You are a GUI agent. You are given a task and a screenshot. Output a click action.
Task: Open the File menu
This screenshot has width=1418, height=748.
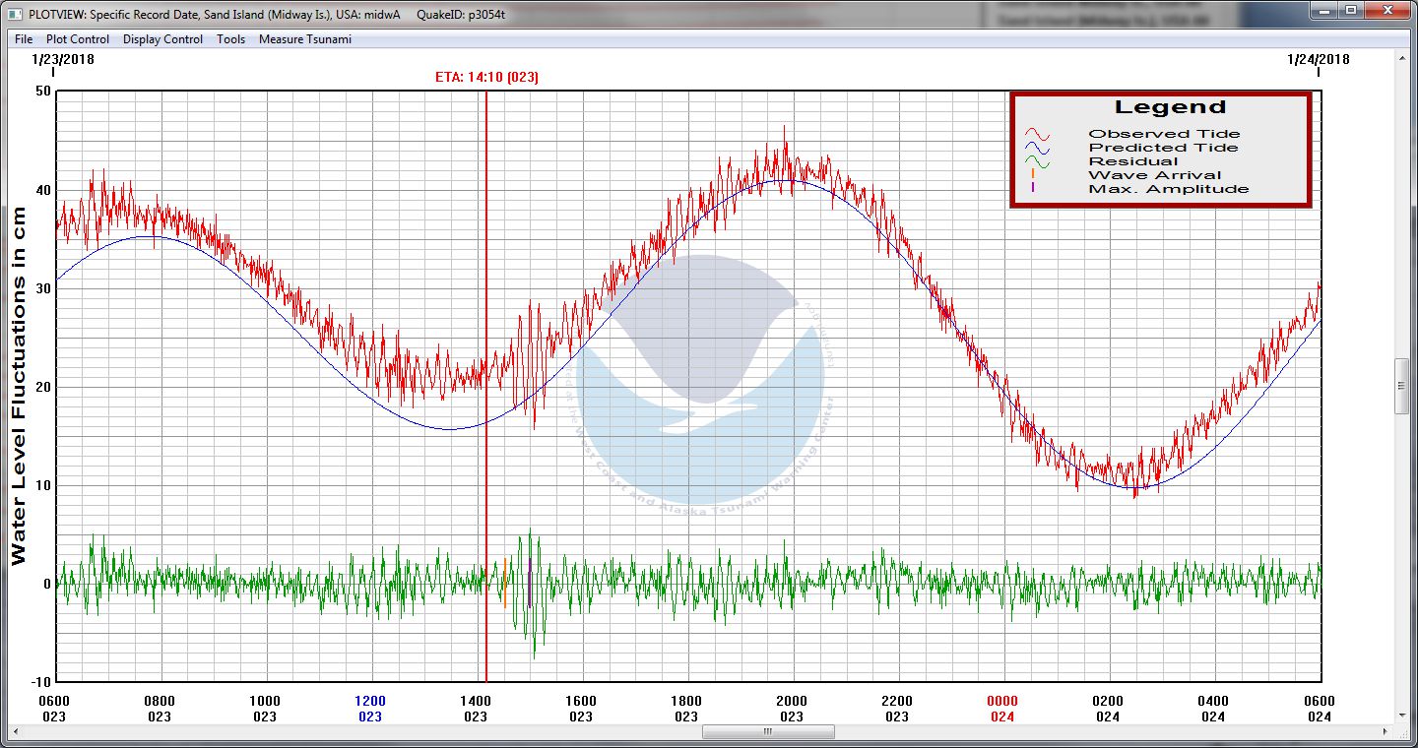(x=24, y=39)
